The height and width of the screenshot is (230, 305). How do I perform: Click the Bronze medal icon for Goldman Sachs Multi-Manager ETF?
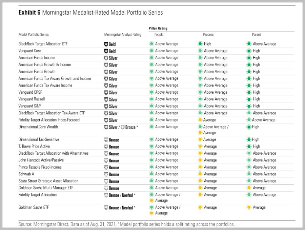click(x=106, y=188)
